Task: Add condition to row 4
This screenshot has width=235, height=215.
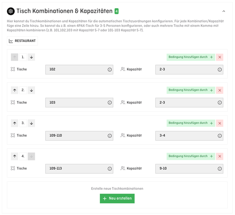Action: (191, 156)
